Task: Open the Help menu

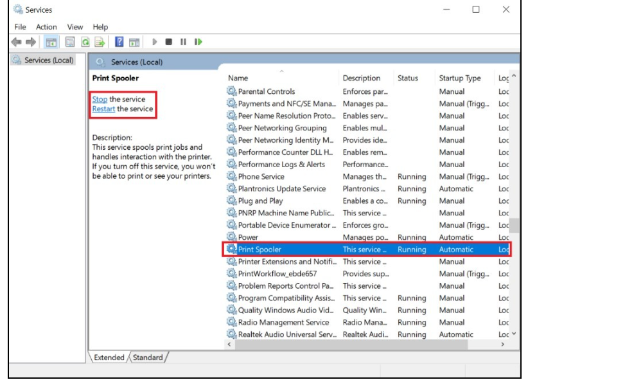Action: pyautogui.click(x=100, y=27)
